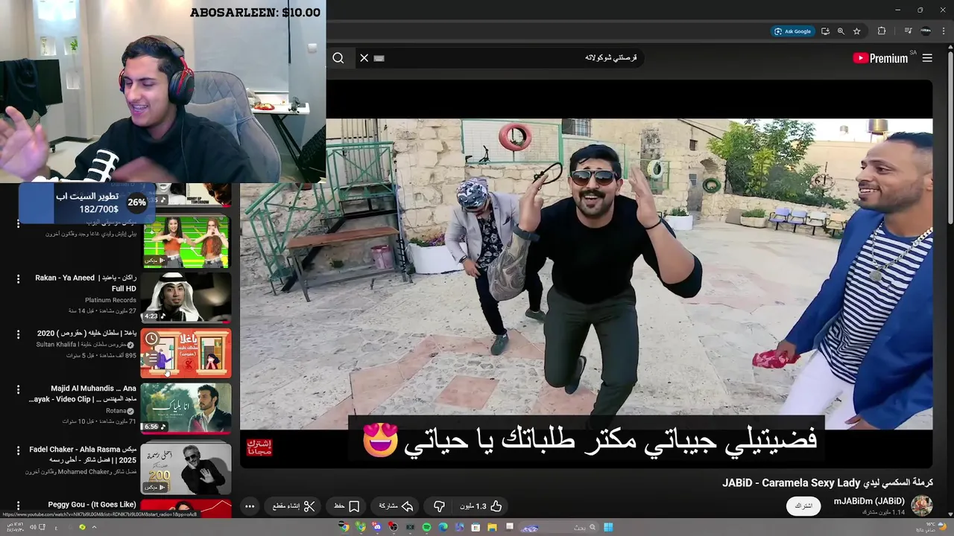
Task: Open Chrome from the taskbar
Action: pyautogui.click(x=344, y=527)
